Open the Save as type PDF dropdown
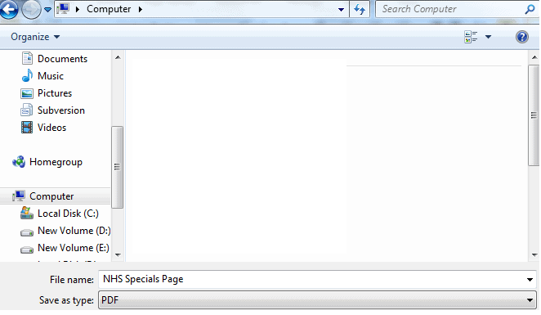 point(317,299)
